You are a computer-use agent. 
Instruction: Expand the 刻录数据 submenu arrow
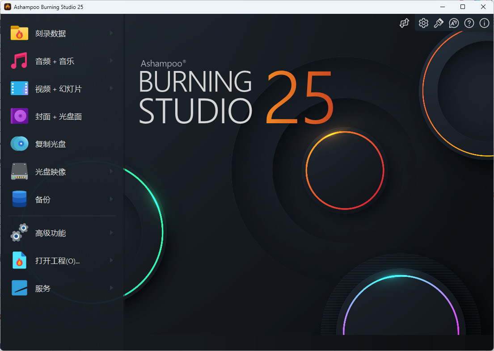(x=111, y=33)
